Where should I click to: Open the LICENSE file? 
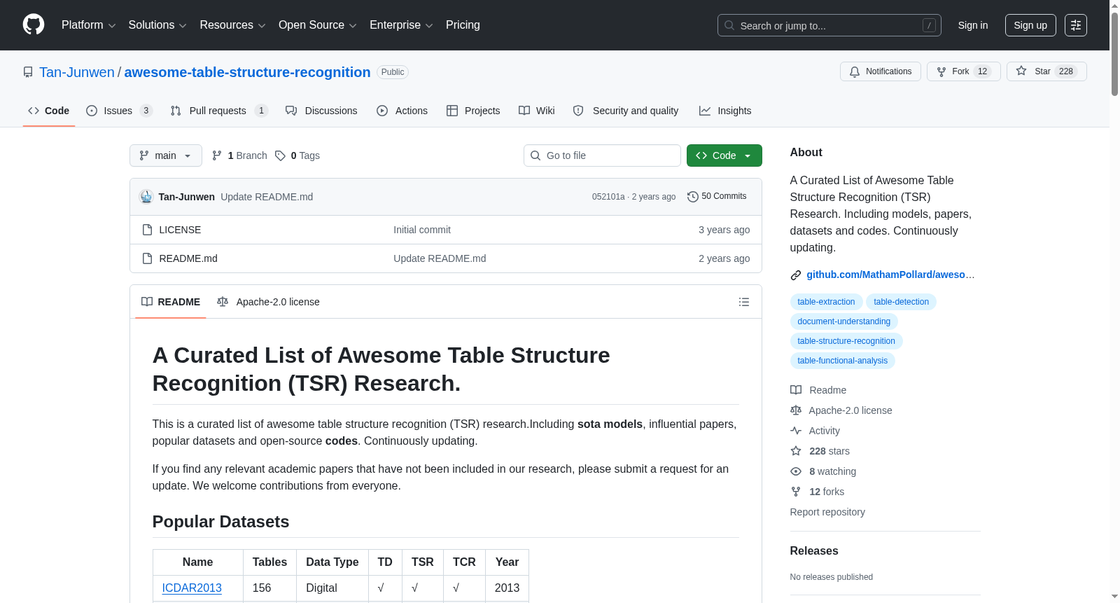tap(180, 230)
